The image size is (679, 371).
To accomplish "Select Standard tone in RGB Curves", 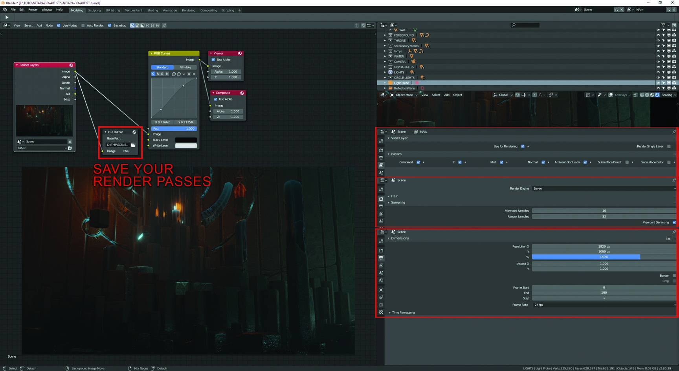I will (x=162, y=68).
